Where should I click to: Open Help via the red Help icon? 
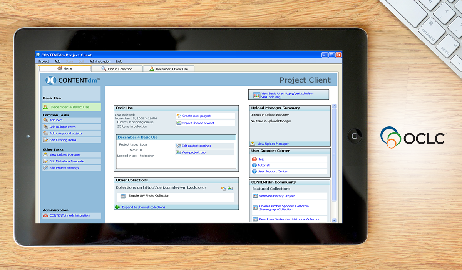click(x=254, y=159)
